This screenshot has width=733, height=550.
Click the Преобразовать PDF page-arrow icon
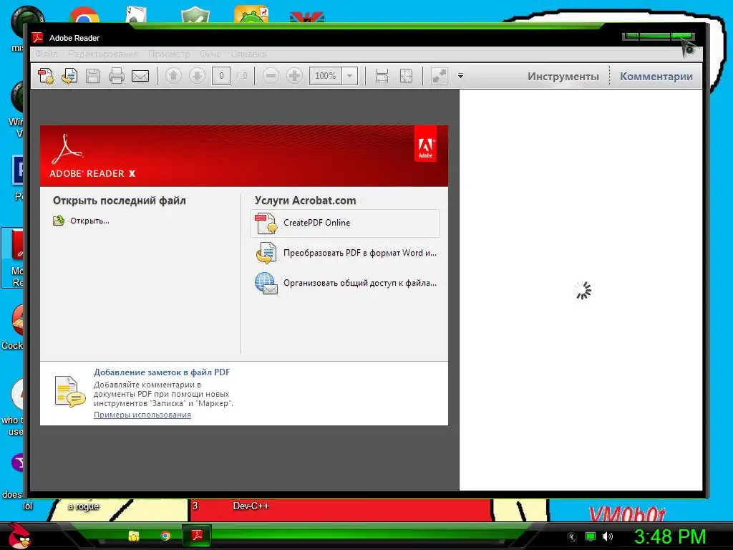pyautogui.click(x=266, y=253)
